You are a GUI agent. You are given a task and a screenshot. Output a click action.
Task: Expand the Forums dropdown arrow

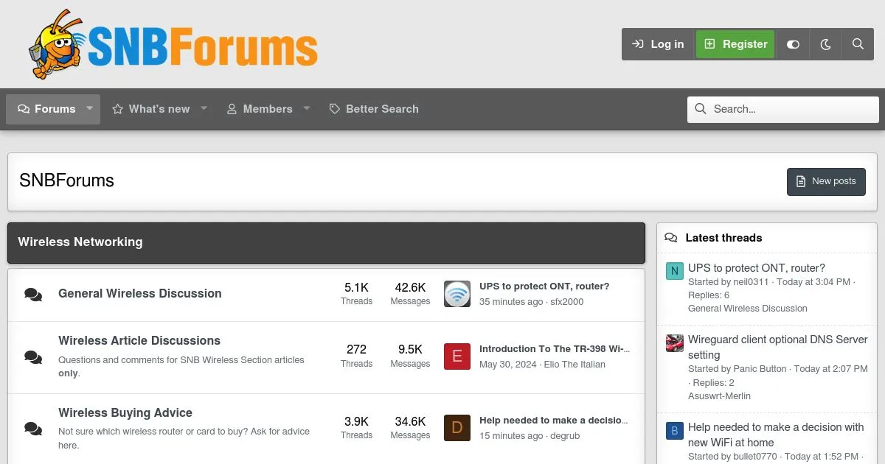89,109
